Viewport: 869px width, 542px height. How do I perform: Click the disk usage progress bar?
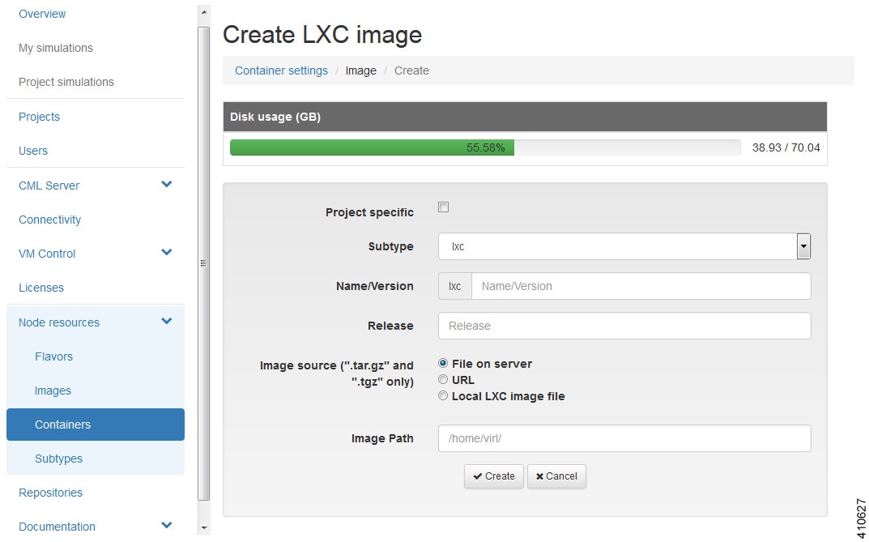point(485,147)
